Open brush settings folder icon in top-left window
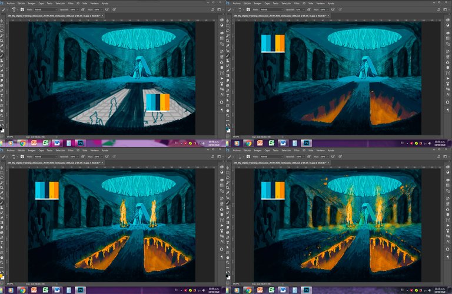Viewport: 452px width, 294px height. pyautogui.click(x=22, y=9)
